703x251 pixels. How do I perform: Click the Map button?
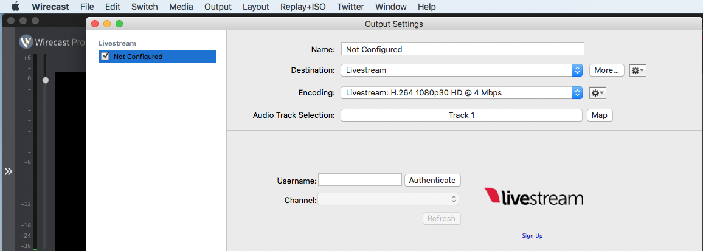coord(600,115)
